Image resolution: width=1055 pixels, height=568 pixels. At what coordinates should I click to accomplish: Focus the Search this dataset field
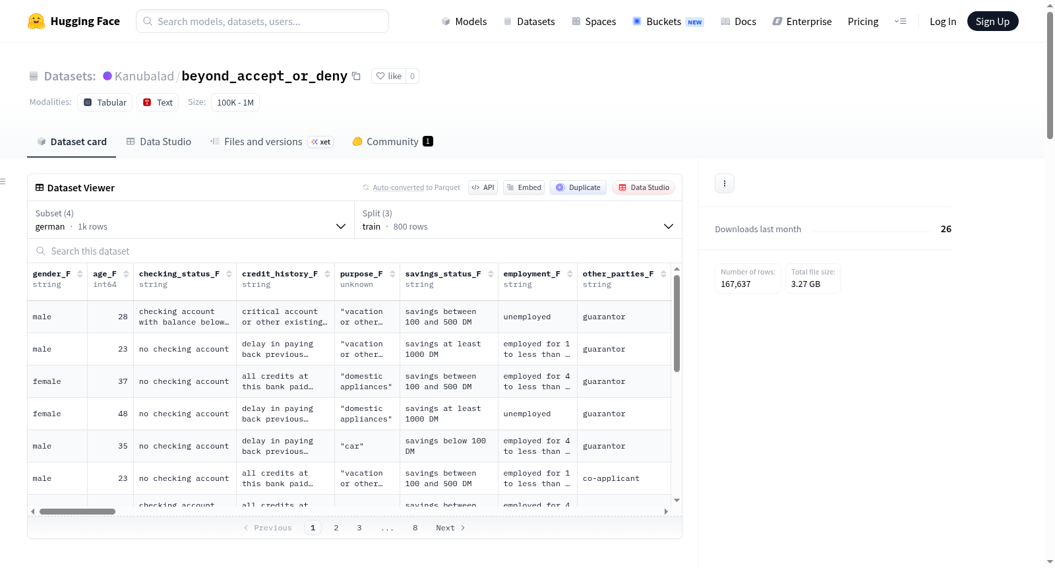click(x=355, y=251)
